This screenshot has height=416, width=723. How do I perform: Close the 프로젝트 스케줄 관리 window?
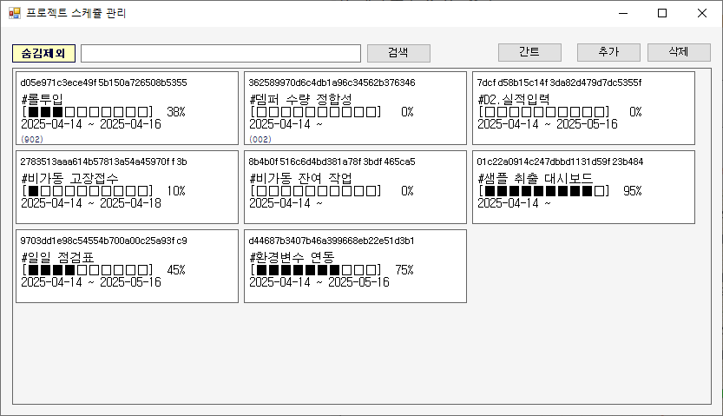(702, 13)
